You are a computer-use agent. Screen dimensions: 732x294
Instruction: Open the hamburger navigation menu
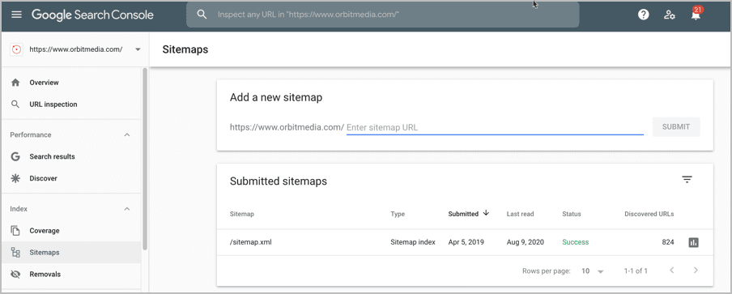coord(16,15)
